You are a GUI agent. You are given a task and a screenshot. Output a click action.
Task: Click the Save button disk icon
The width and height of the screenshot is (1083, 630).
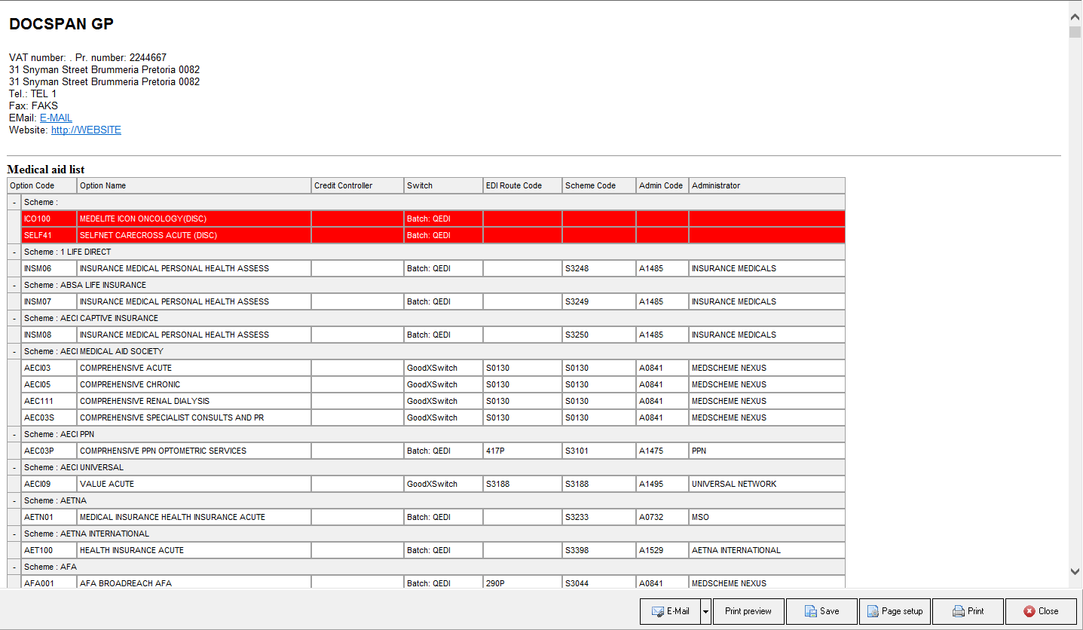click(810, 611)
